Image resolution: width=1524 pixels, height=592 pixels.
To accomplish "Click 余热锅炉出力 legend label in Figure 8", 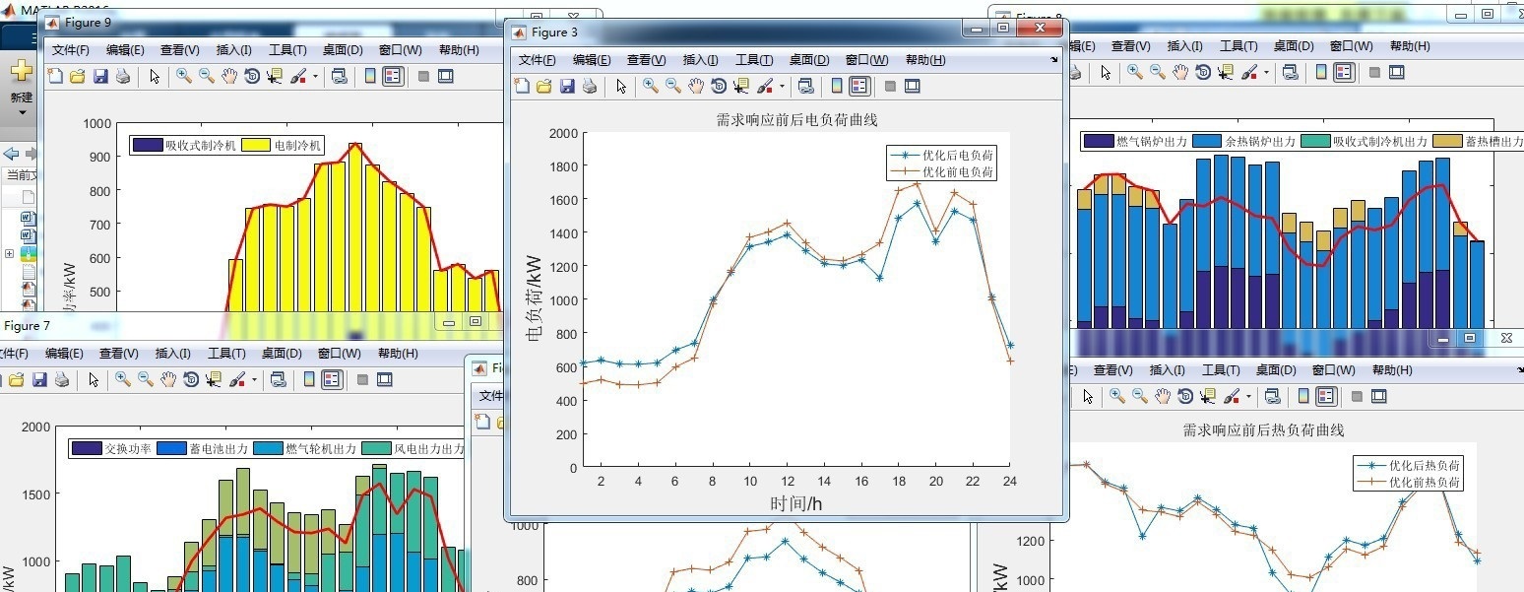I will 1260,141.
